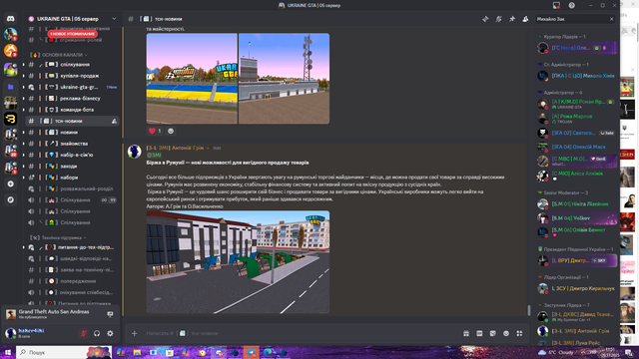This screenshot has width=639, height=359.
Task: Open the blue server folder icon
Action: point(11,87)
